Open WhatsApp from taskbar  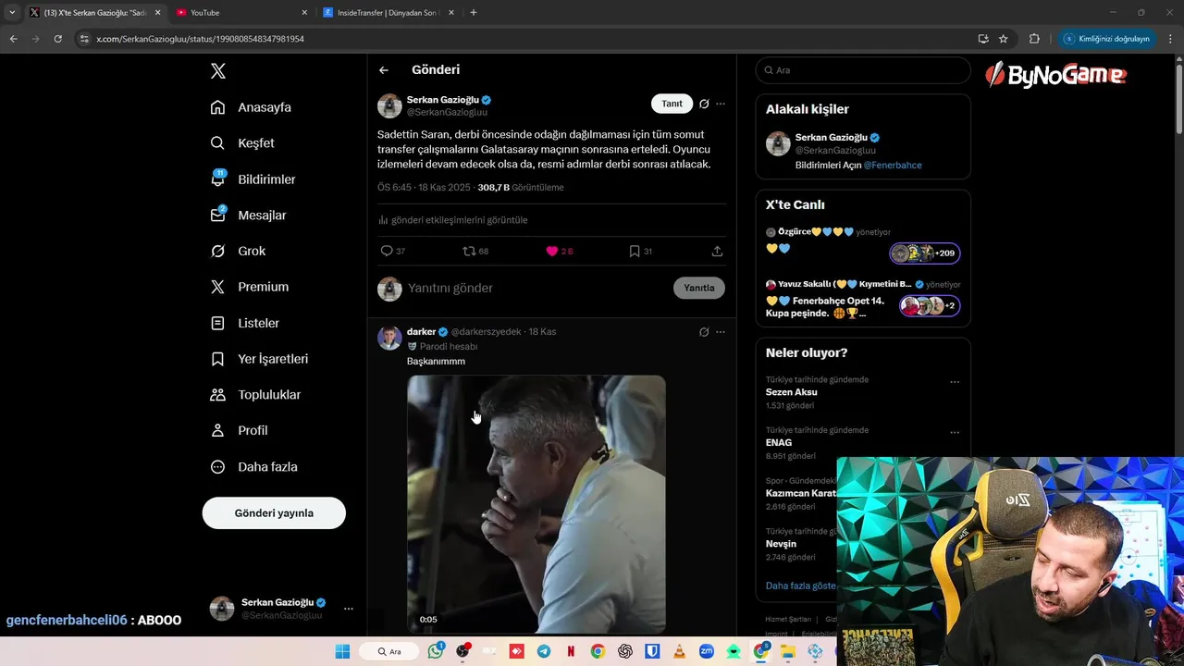pyautogui.click(x=436, y=651)
